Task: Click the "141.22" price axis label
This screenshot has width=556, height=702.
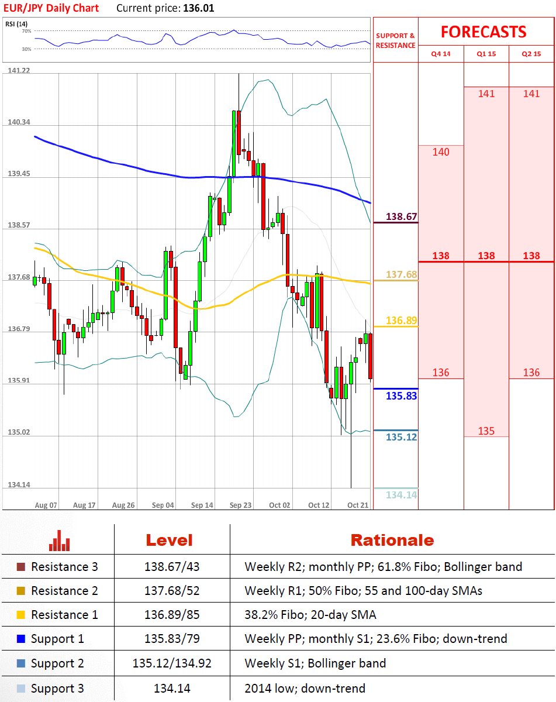Action: pyautogui.click(x=19, y=70)
